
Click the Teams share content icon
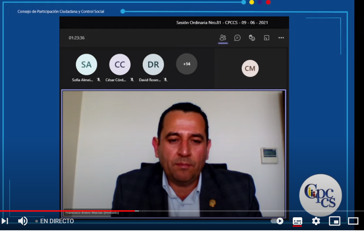(x=267, y=38)
